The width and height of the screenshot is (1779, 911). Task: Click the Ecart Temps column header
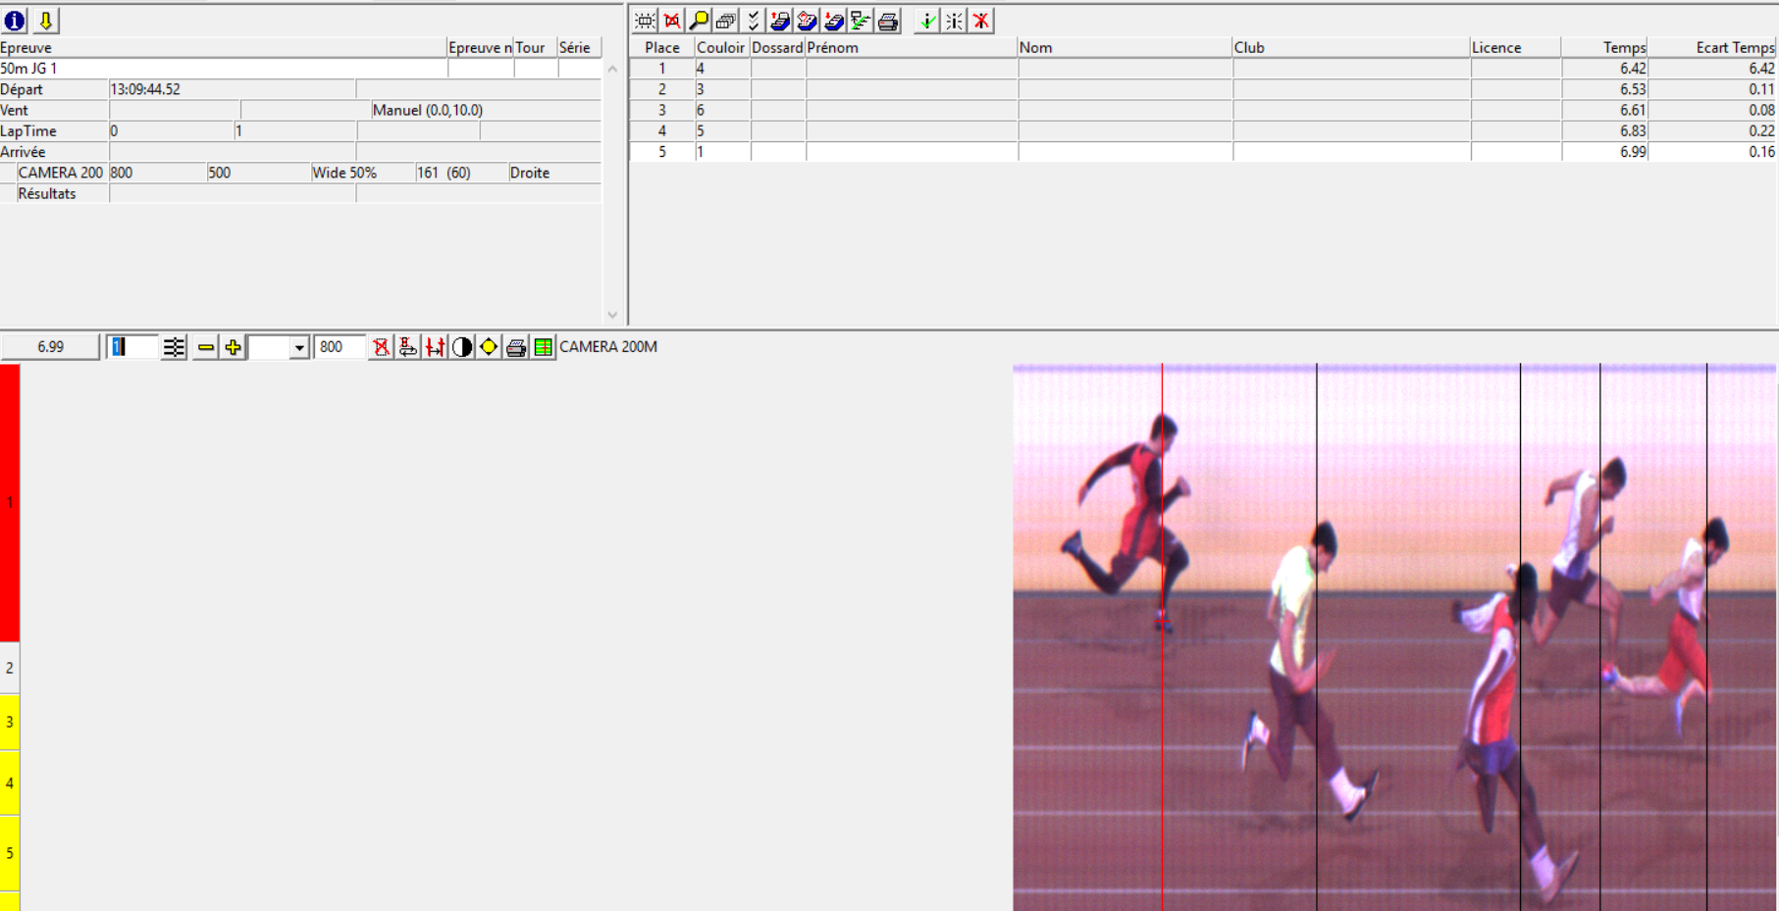[x=1713, y=47]
